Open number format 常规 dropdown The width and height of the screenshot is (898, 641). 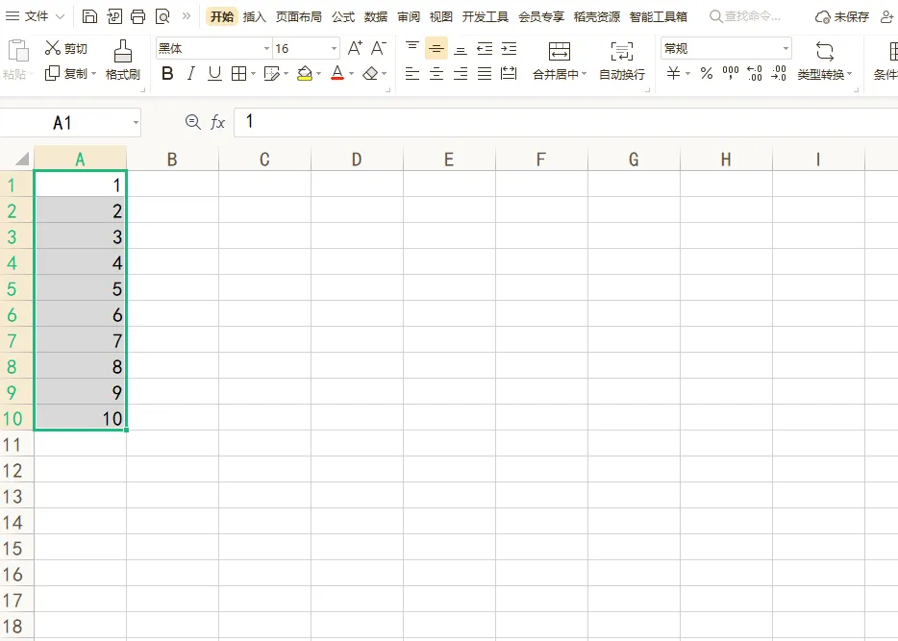pyautogui.click(x=786, y=49)
